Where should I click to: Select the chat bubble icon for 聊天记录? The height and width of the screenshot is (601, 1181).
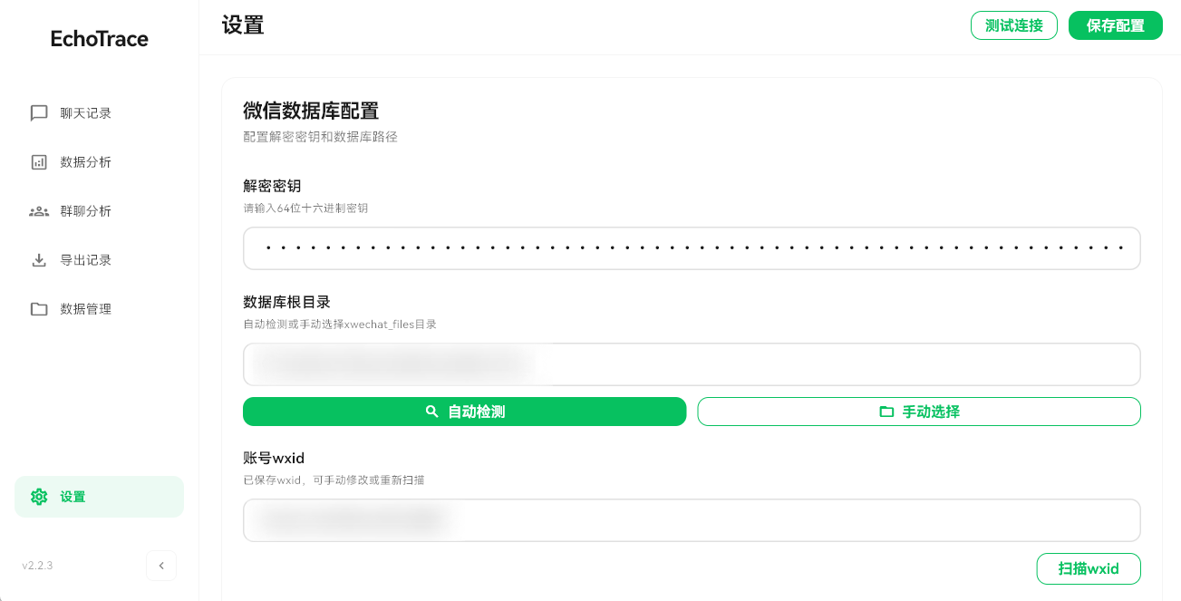point(38,112)
